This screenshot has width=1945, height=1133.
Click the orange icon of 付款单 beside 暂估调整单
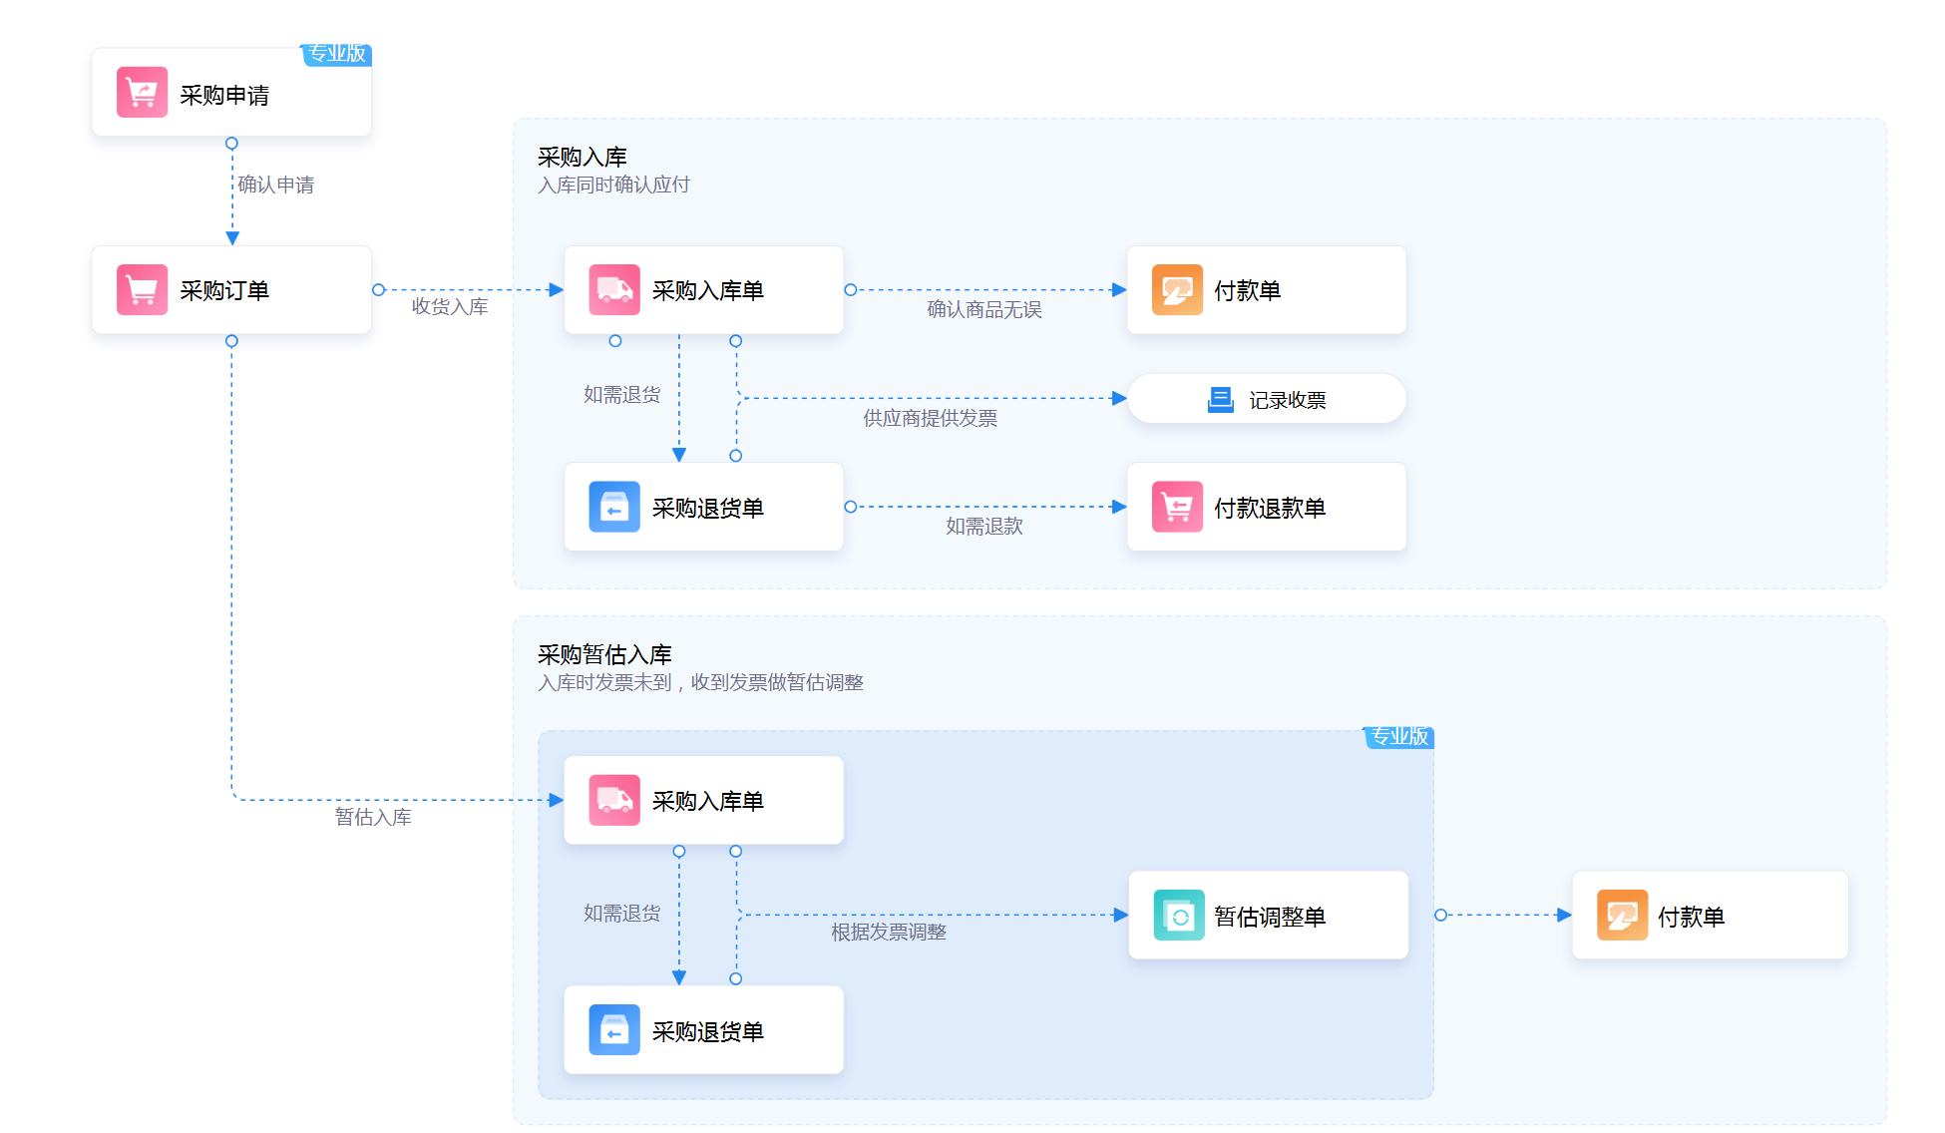pos(1622,916)
